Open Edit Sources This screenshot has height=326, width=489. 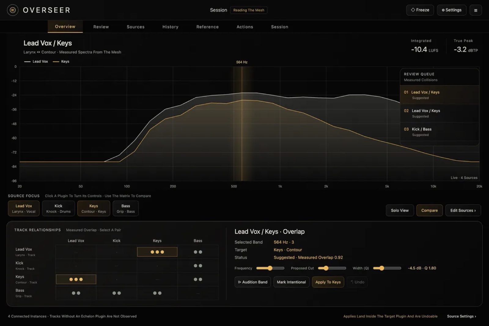[463, 210]
